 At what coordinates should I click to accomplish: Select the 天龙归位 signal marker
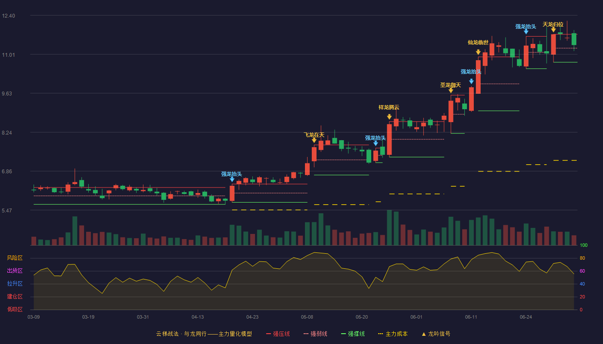point(553,25)
